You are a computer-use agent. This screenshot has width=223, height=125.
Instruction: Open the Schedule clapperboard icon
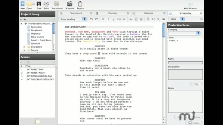coord(70,4)
